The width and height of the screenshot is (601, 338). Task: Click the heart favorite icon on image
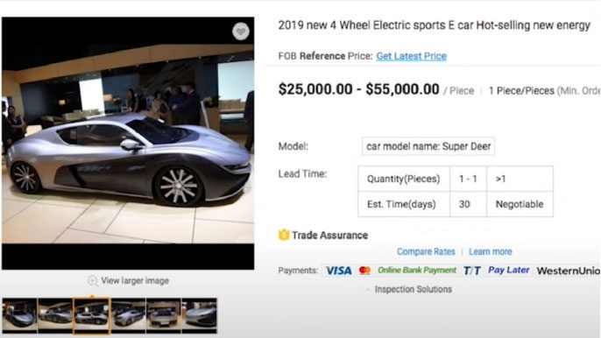point(241,32)
